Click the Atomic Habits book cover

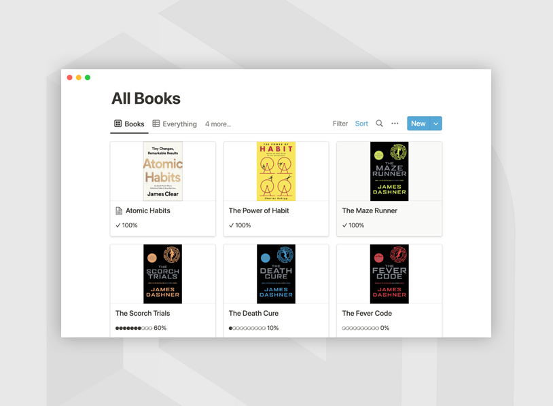tap(163, 171)
